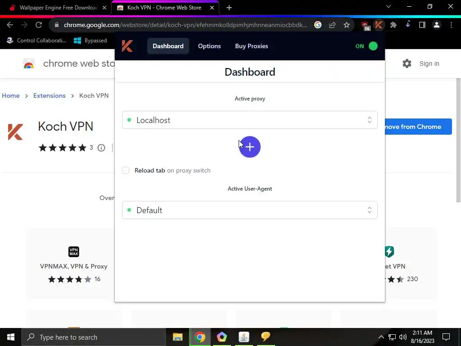
Task: Open the Chrome profile avatar
Action: click(437, 25)
